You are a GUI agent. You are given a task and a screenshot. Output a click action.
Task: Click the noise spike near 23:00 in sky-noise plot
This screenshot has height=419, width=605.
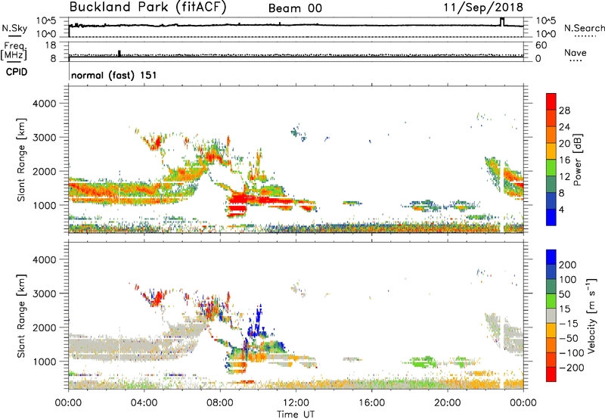[x=502, y=22]
